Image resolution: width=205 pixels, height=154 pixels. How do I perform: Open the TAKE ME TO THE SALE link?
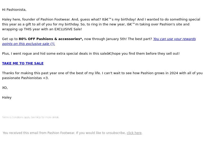23,63
